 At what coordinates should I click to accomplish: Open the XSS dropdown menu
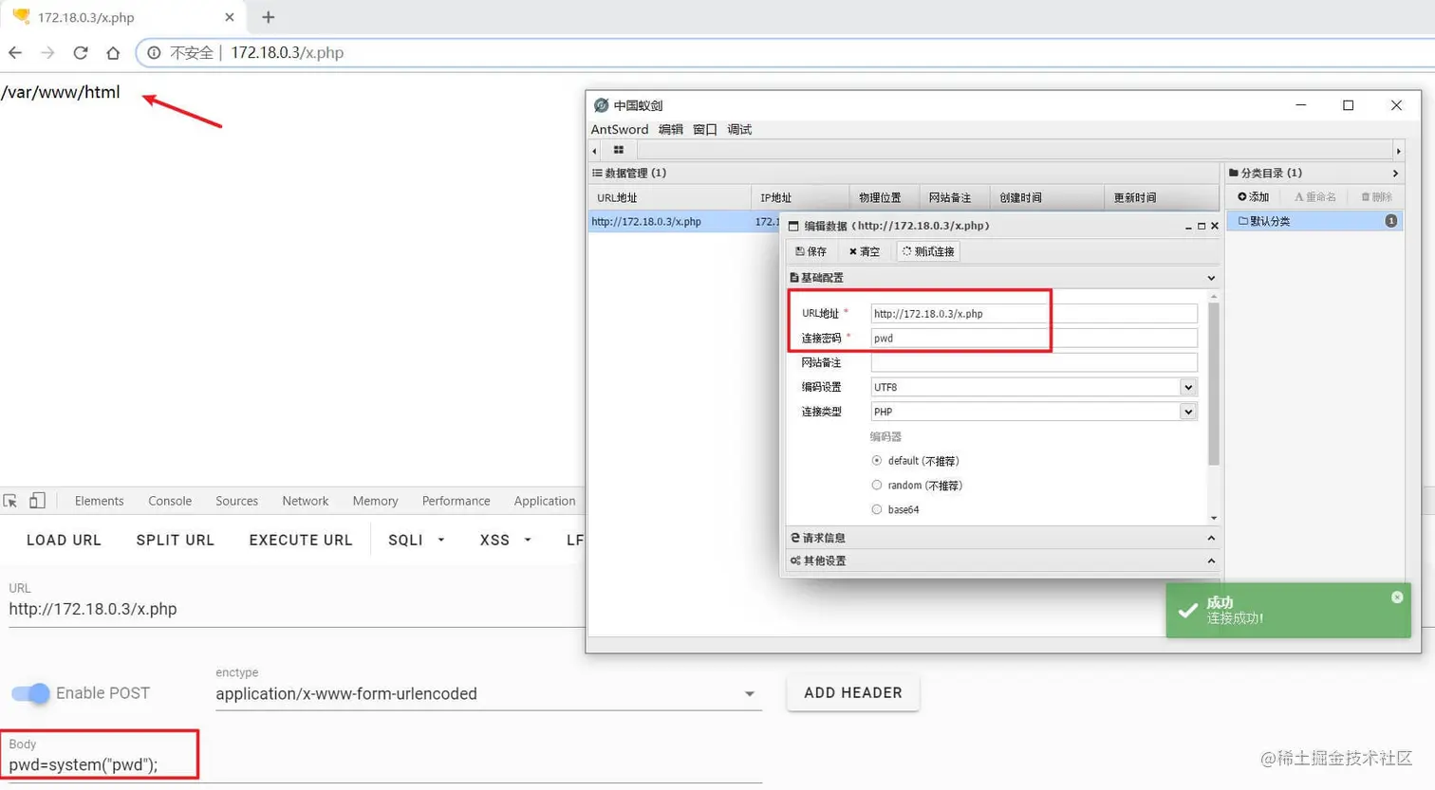(x=505, y=540)
